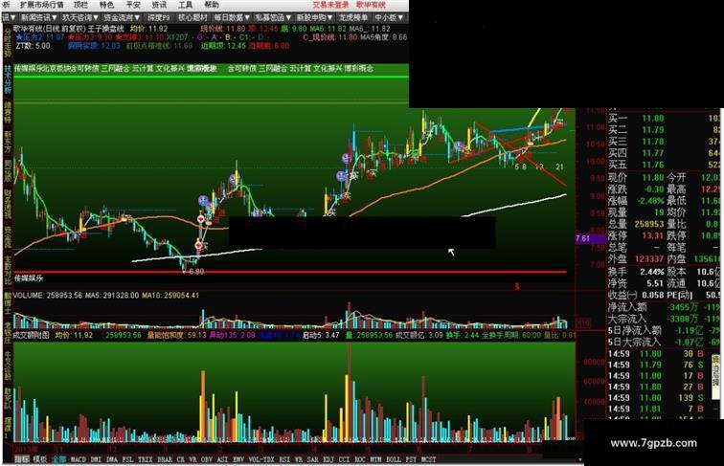
Task: Select the 指标 tab at bottom
Action: [x=21, y=459]
